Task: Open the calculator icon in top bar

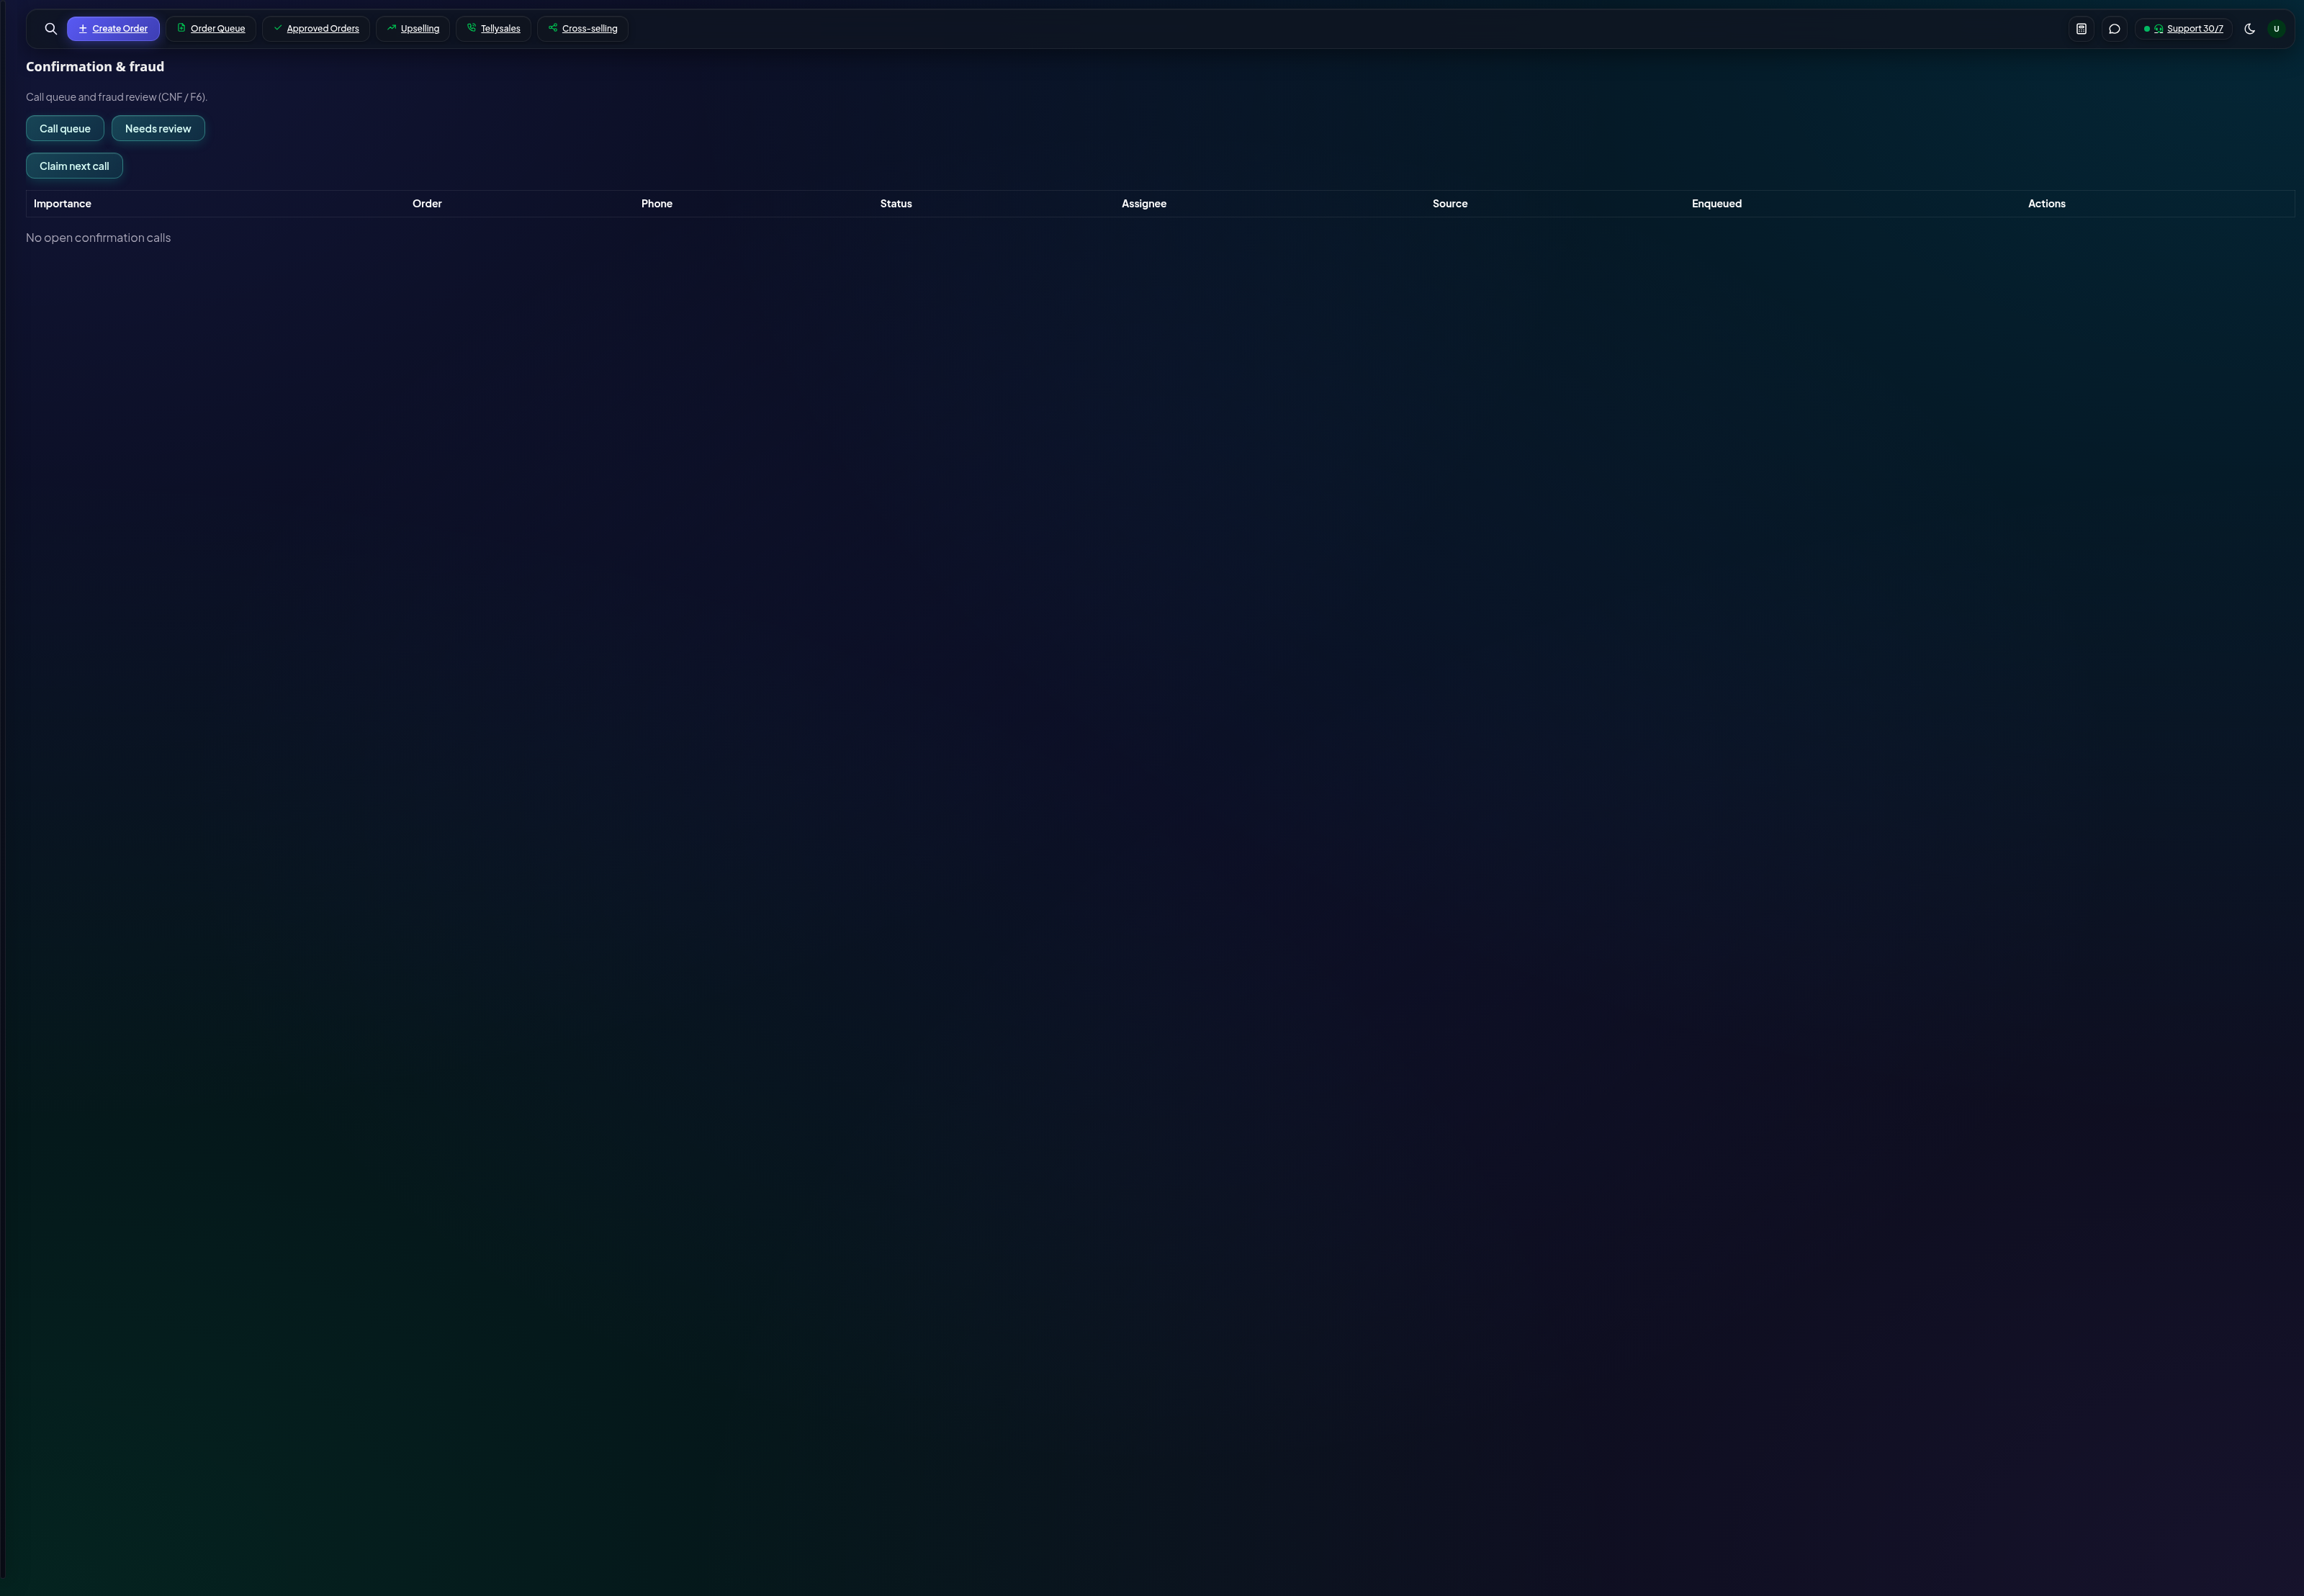Action: (x=2081, y=29)
